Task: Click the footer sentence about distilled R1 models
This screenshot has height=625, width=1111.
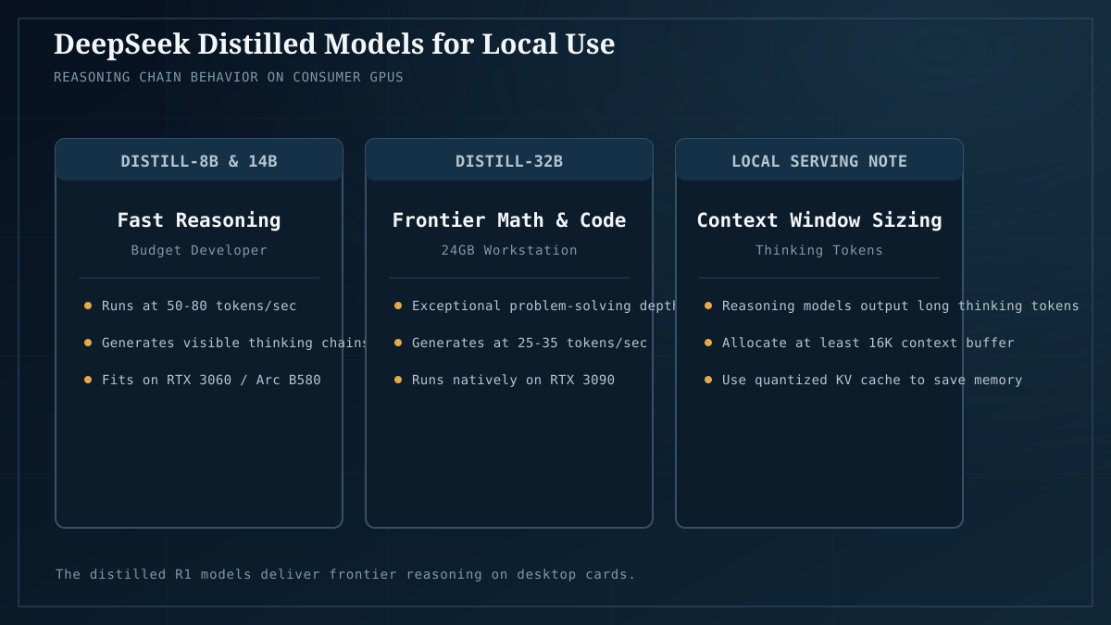Action: click(345, 574)
